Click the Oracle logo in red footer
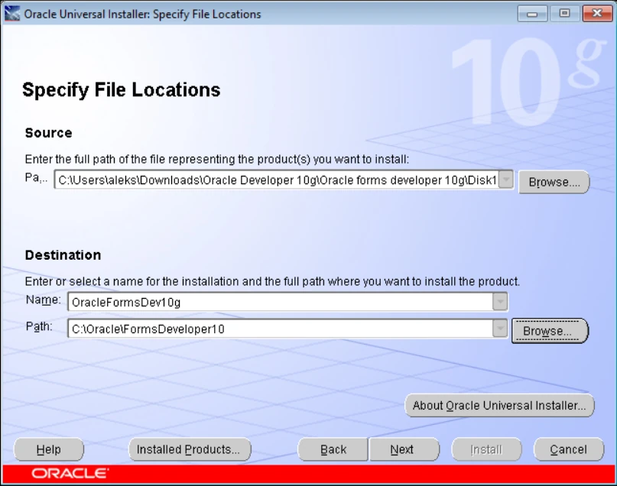 tap(70, 474)
